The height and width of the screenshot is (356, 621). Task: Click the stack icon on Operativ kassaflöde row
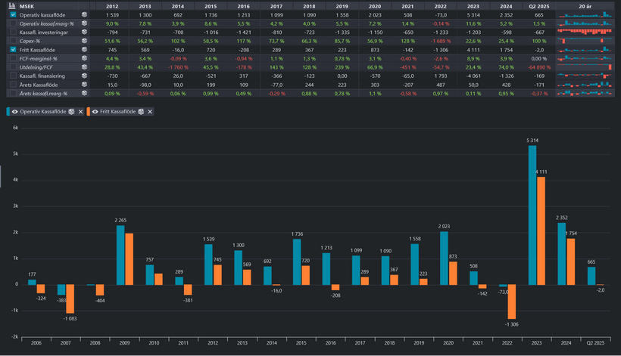[85, 14]
